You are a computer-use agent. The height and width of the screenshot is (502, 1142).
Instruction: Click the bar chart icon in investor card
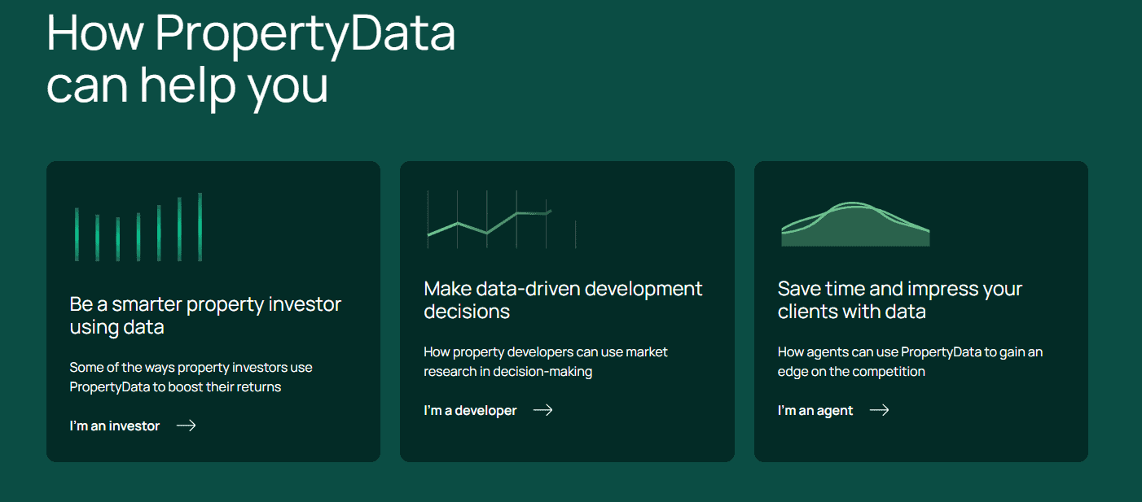138,228
